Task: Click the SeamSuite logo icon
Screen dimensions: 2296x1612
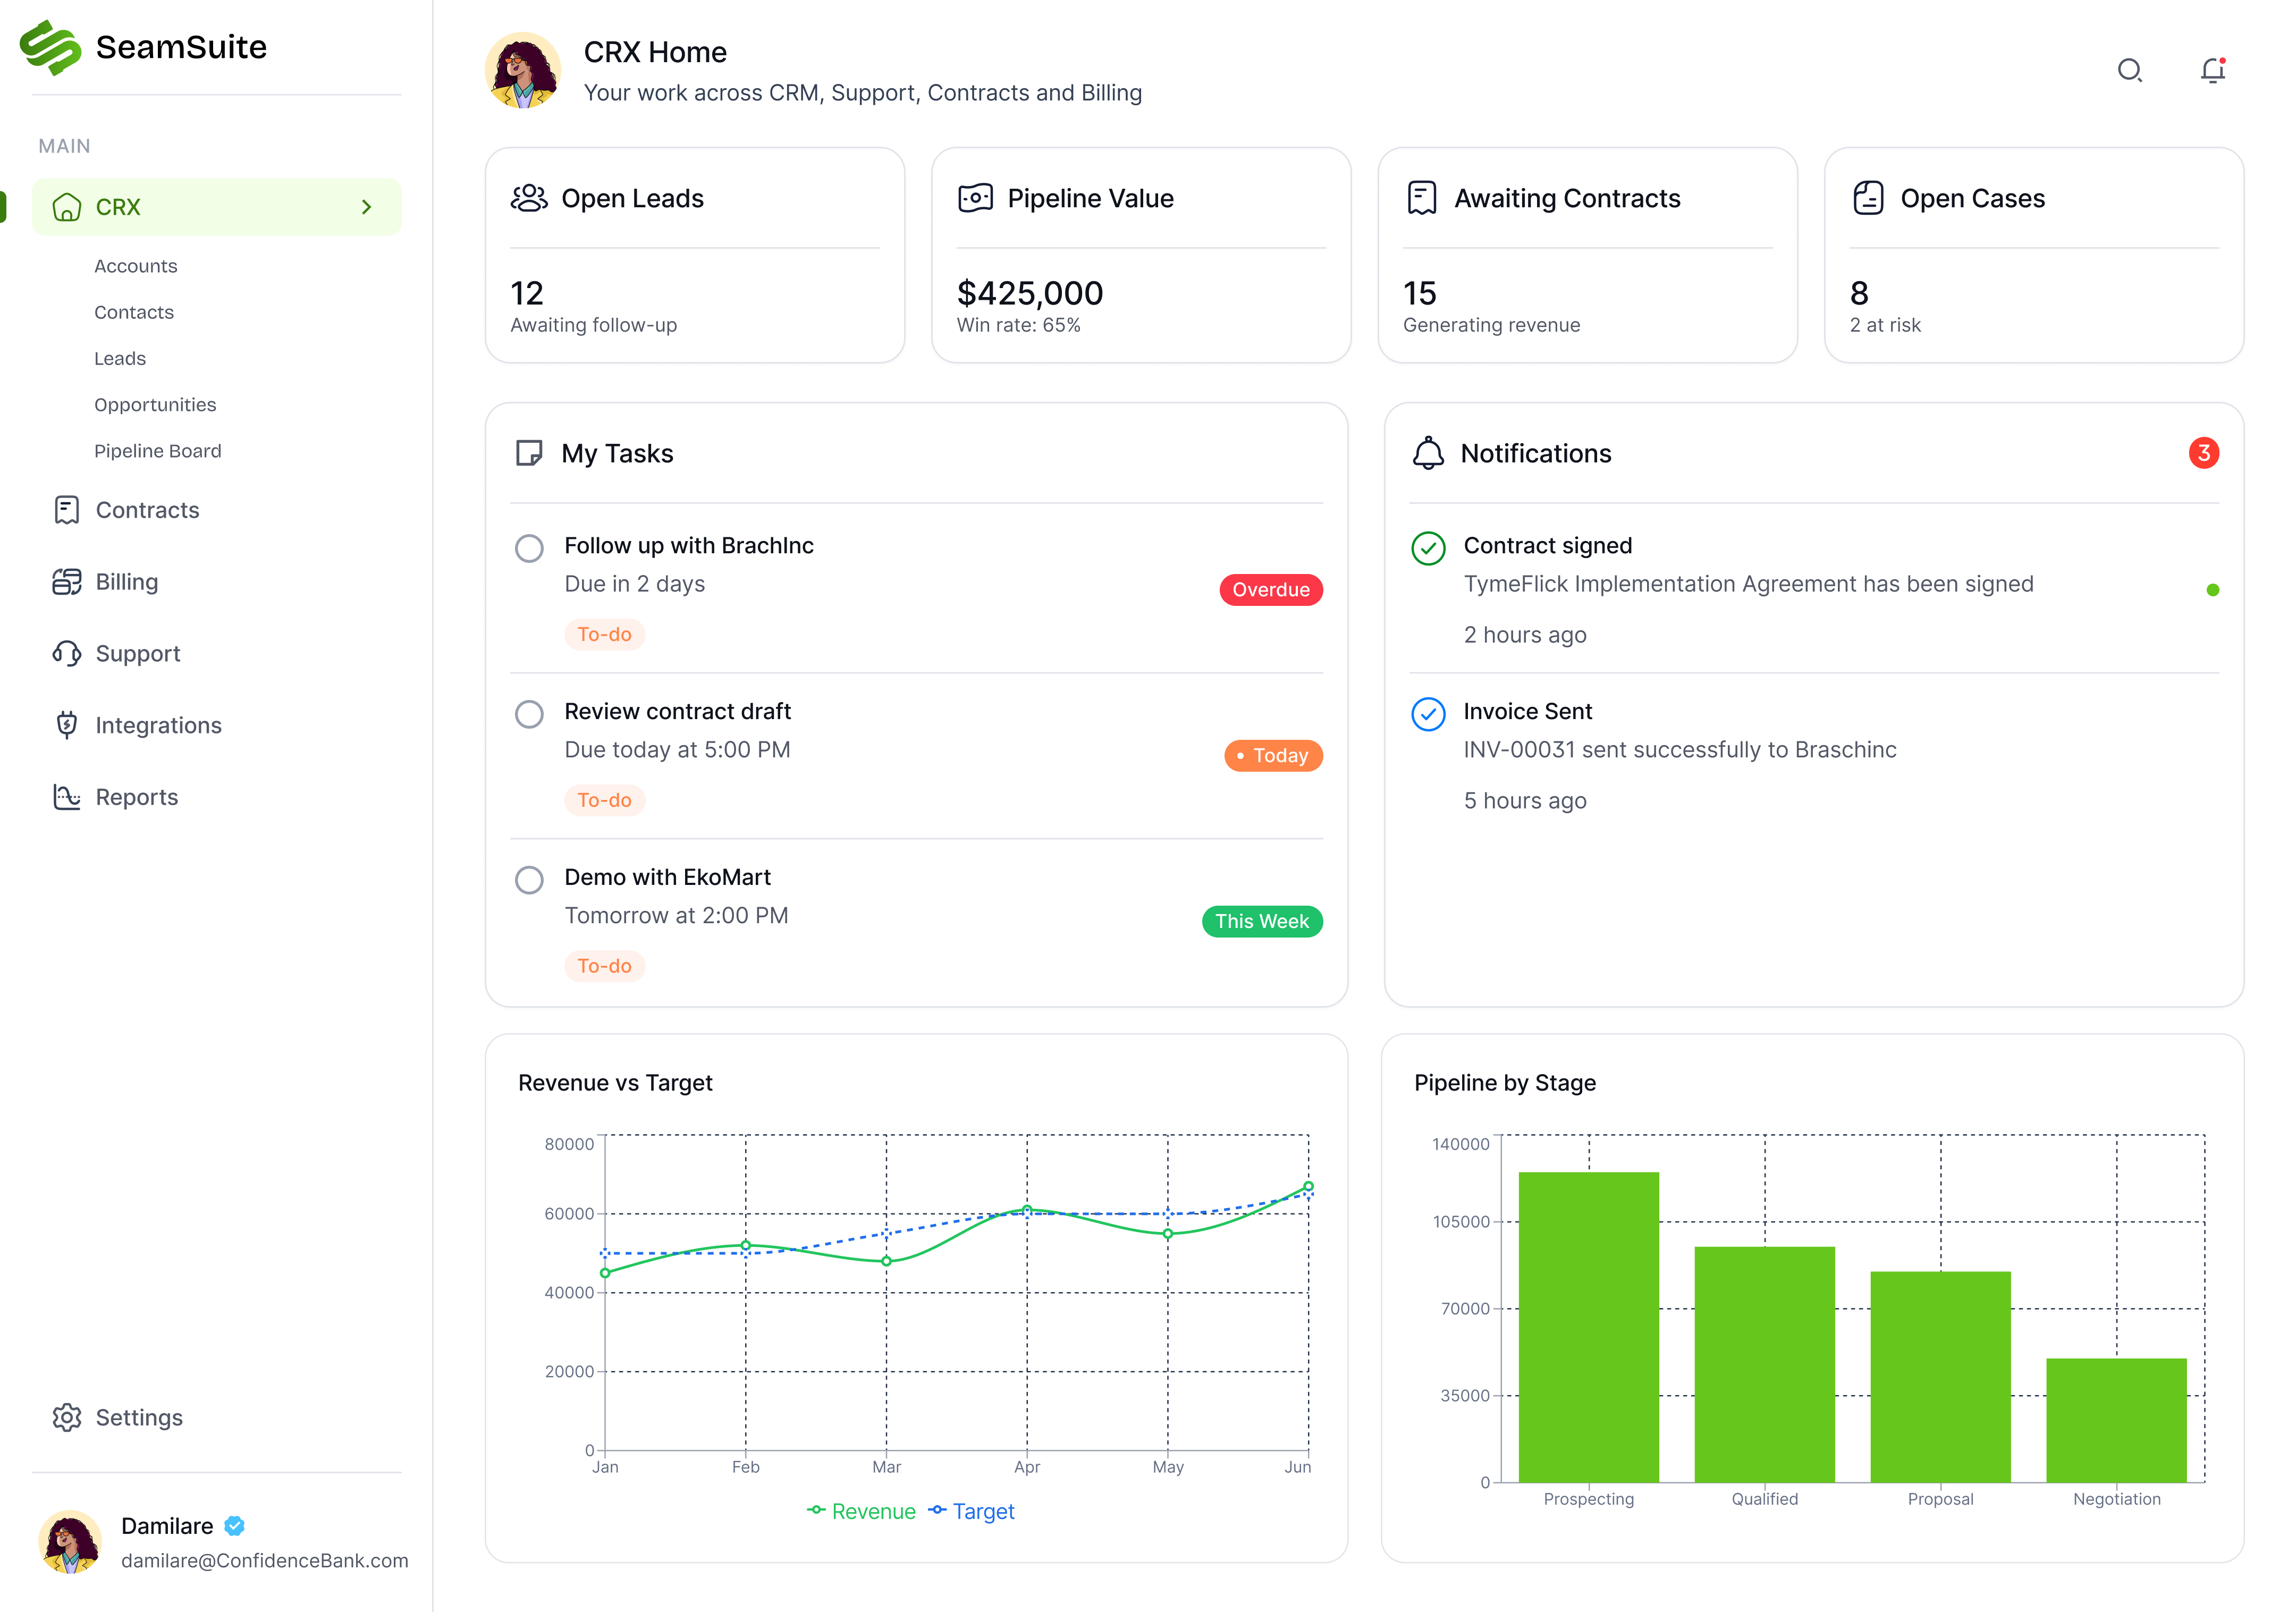Action: 50,47
